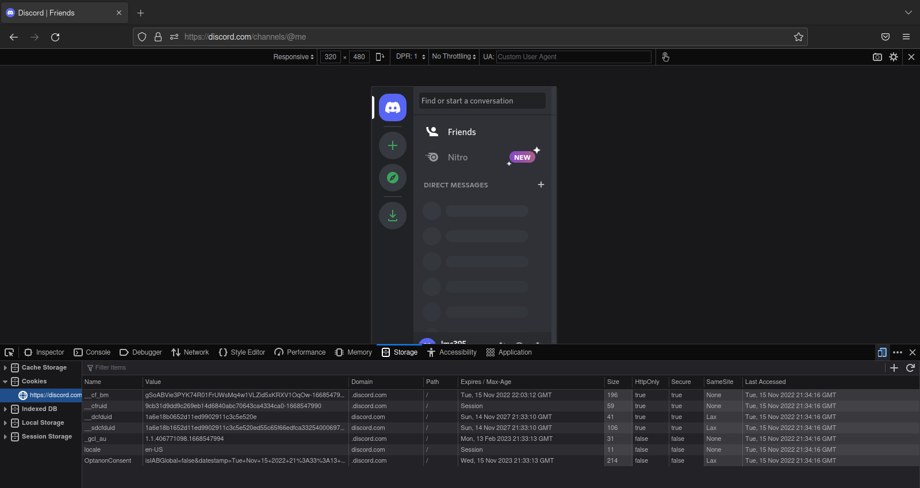Viewport: 920px width, 488px height.
Task: Open the DPR pixel ratio dropdown
Action: 411,57
